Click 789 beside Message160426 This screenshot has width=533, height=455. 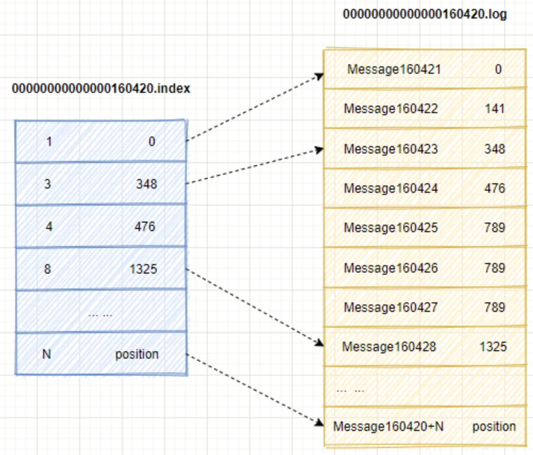pyautogui.click(x=495, y=268)
